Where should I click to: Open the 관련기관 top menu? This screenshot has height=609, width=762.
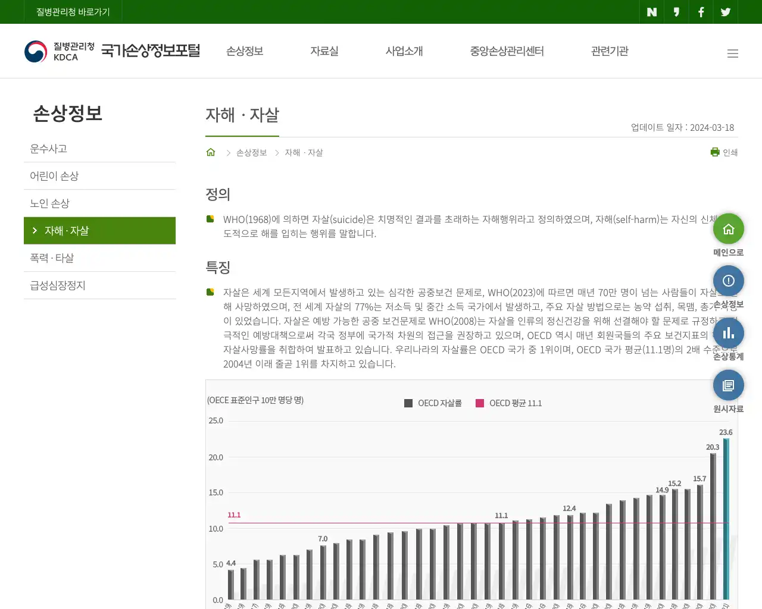click(x=610, y=51)
